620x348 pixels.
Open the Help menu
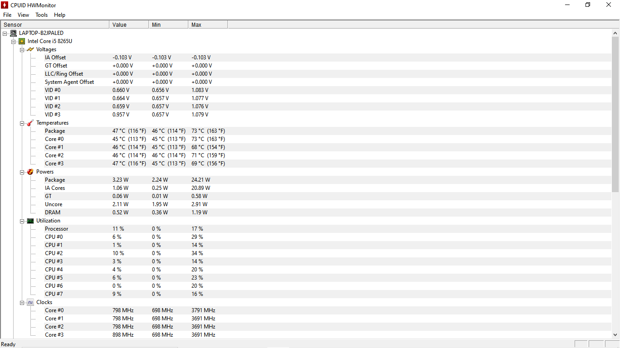coord(59,15)
